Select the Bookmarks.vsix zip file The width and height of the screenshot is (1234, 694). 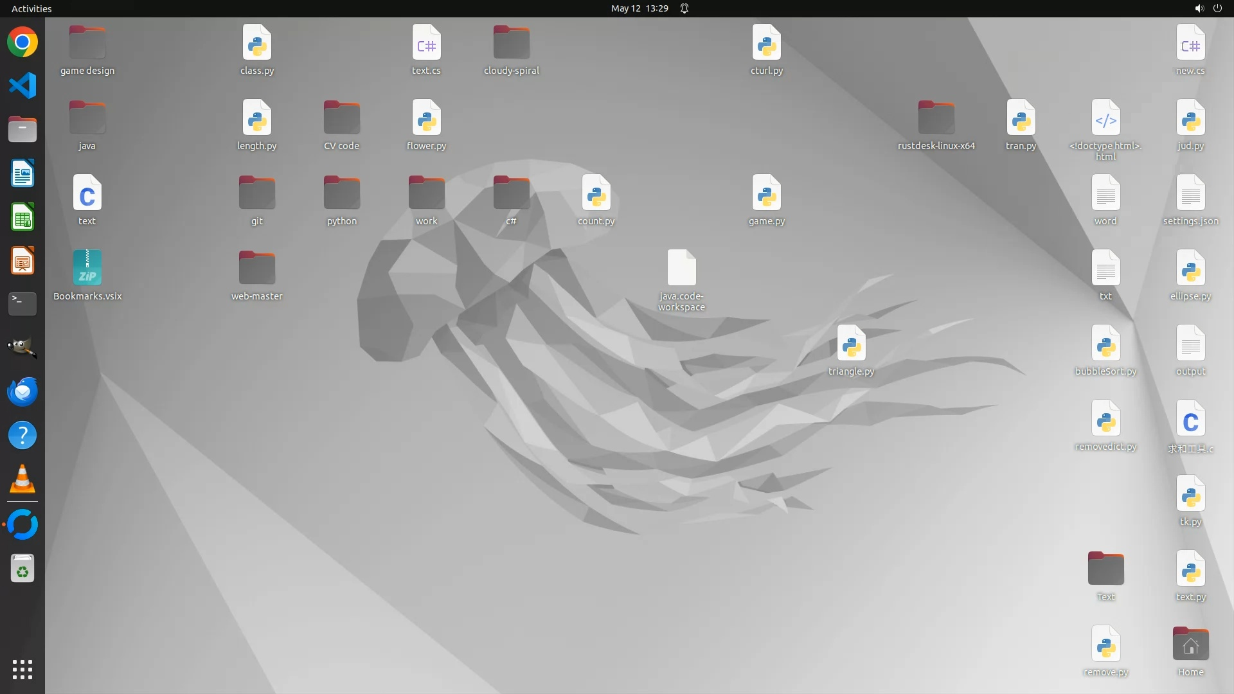point(87,269)
